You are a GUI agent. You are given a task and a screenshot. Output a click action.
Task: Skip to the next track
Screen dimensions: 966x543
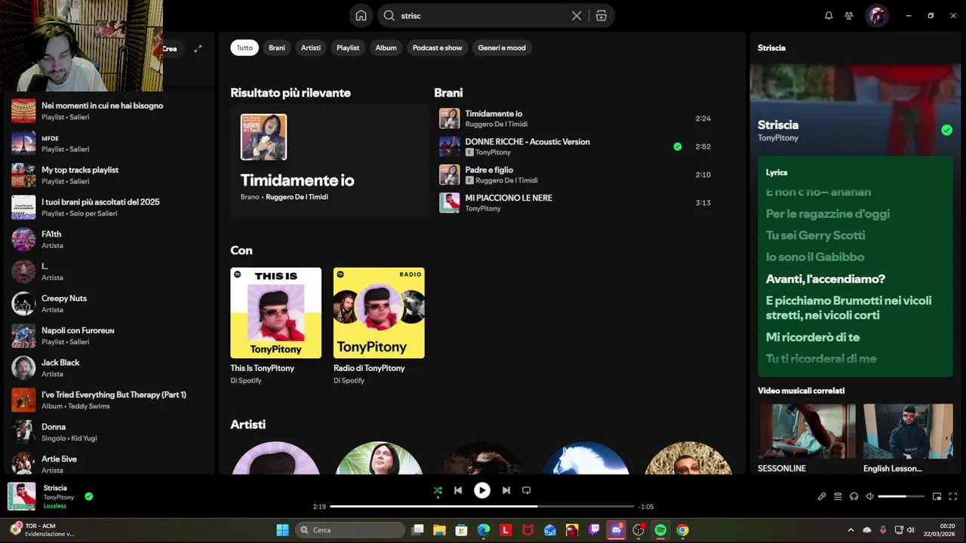pyautogui.click(x=506, y=490)
